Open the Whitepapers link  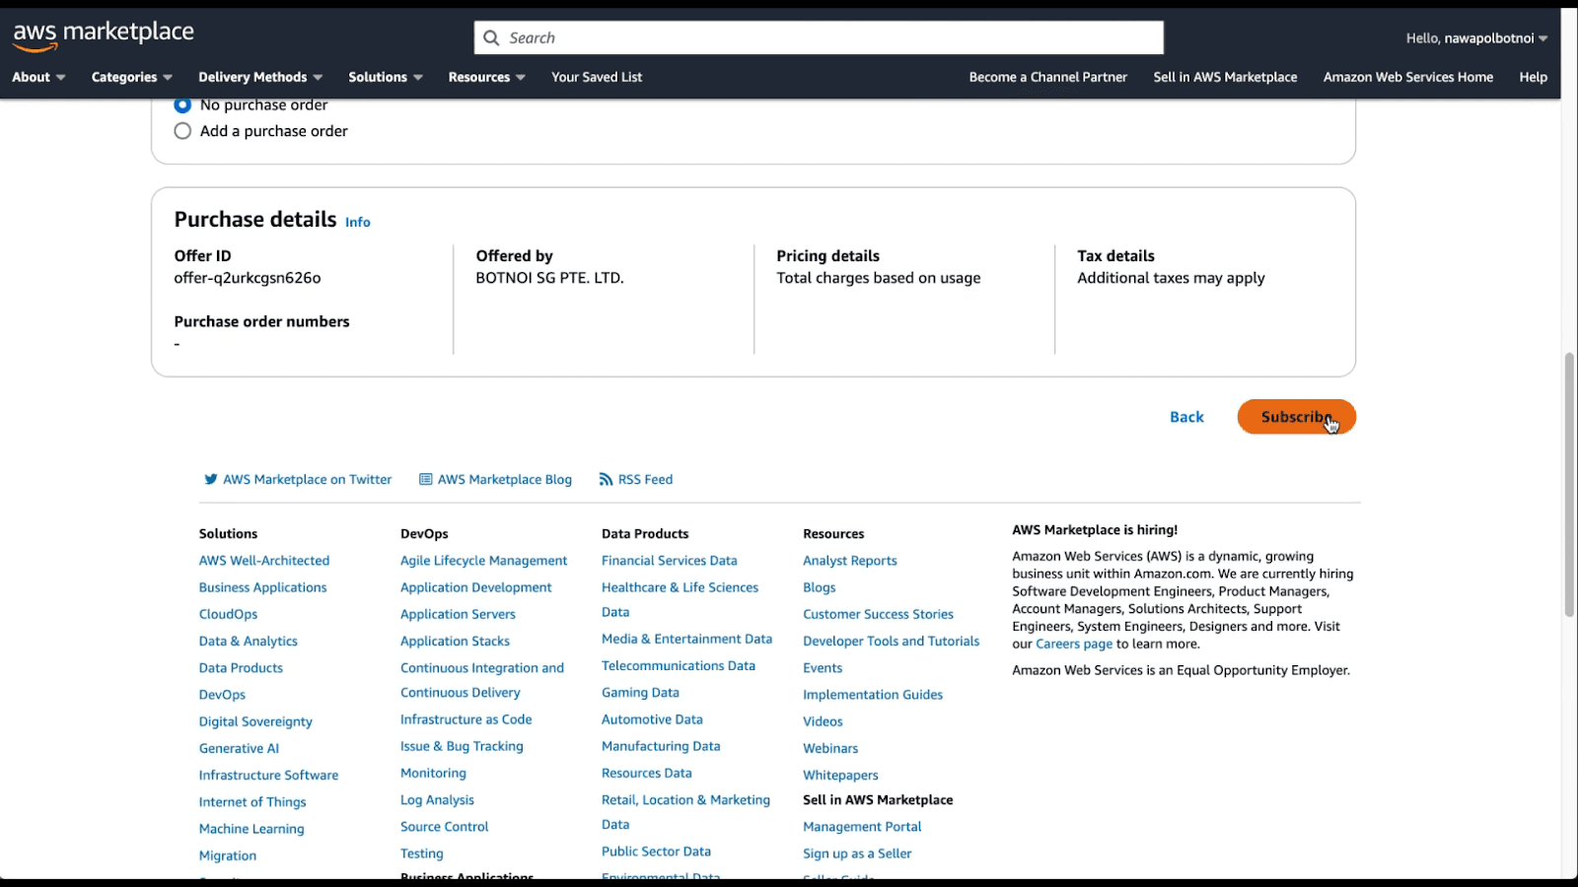[840, 775]
